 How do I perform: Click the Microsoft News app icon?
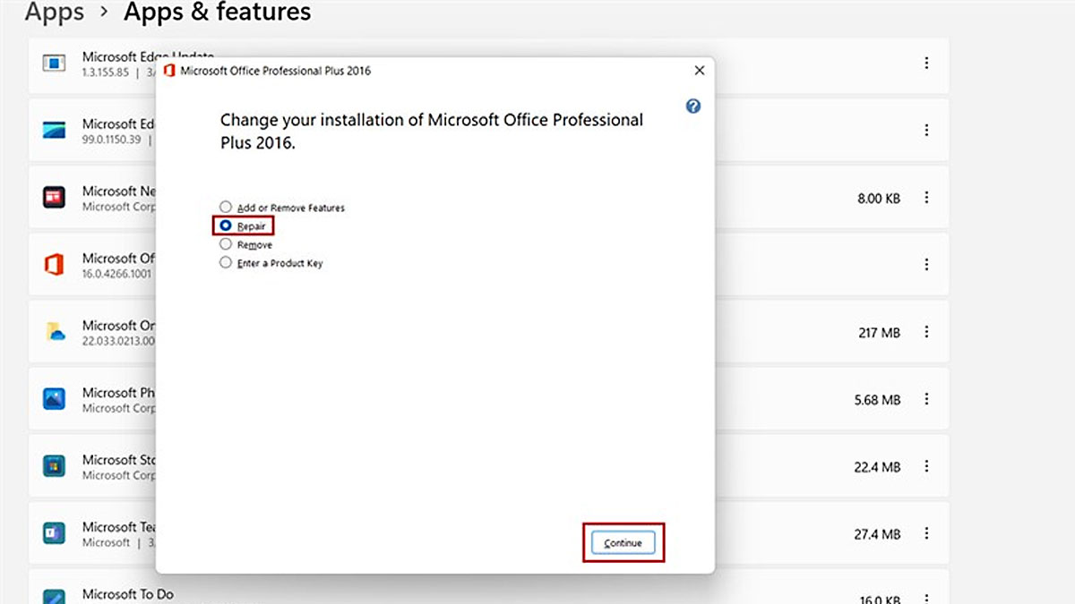click(55, 197)
